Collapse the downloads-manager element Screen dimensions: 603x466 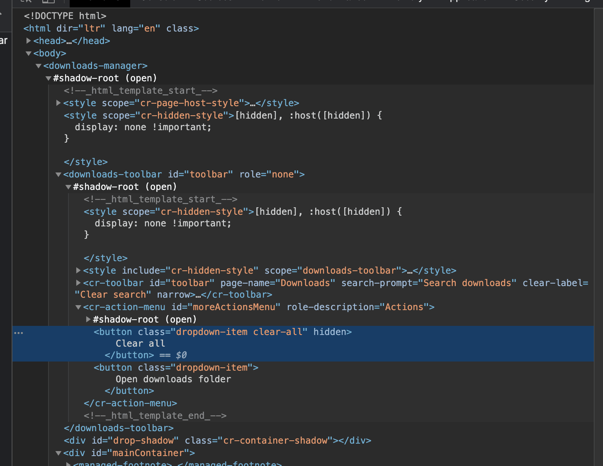[x=38, y=66]
